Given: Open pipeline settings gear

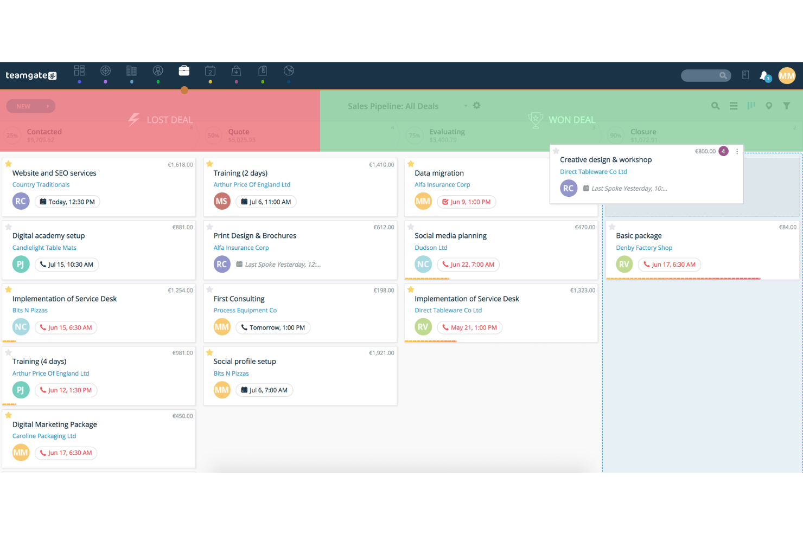Looking at the screenshot, I should tap(476, 105).
